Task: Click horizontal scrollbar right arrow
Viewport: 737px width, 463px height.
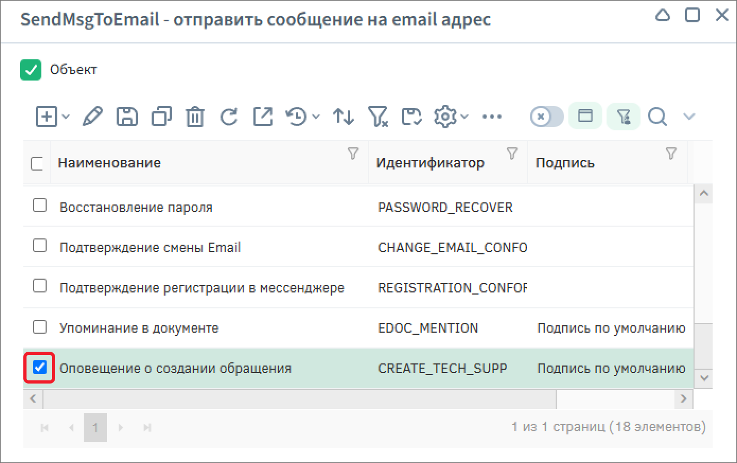Action: coord(683,398)
